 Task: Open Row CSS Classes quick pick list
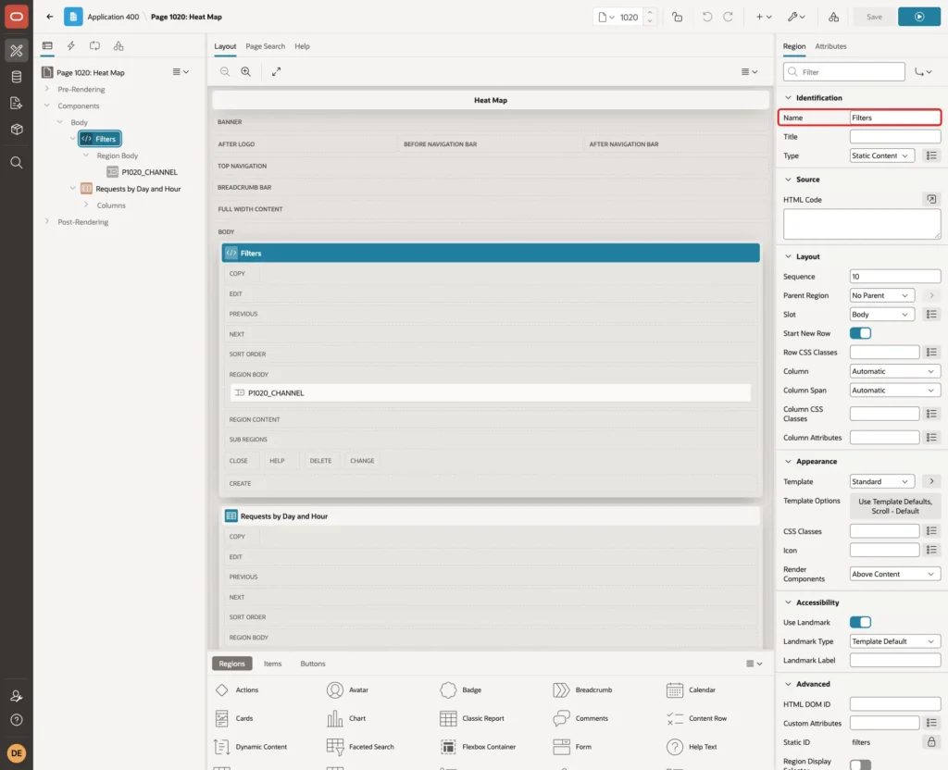tap(931, 352)
